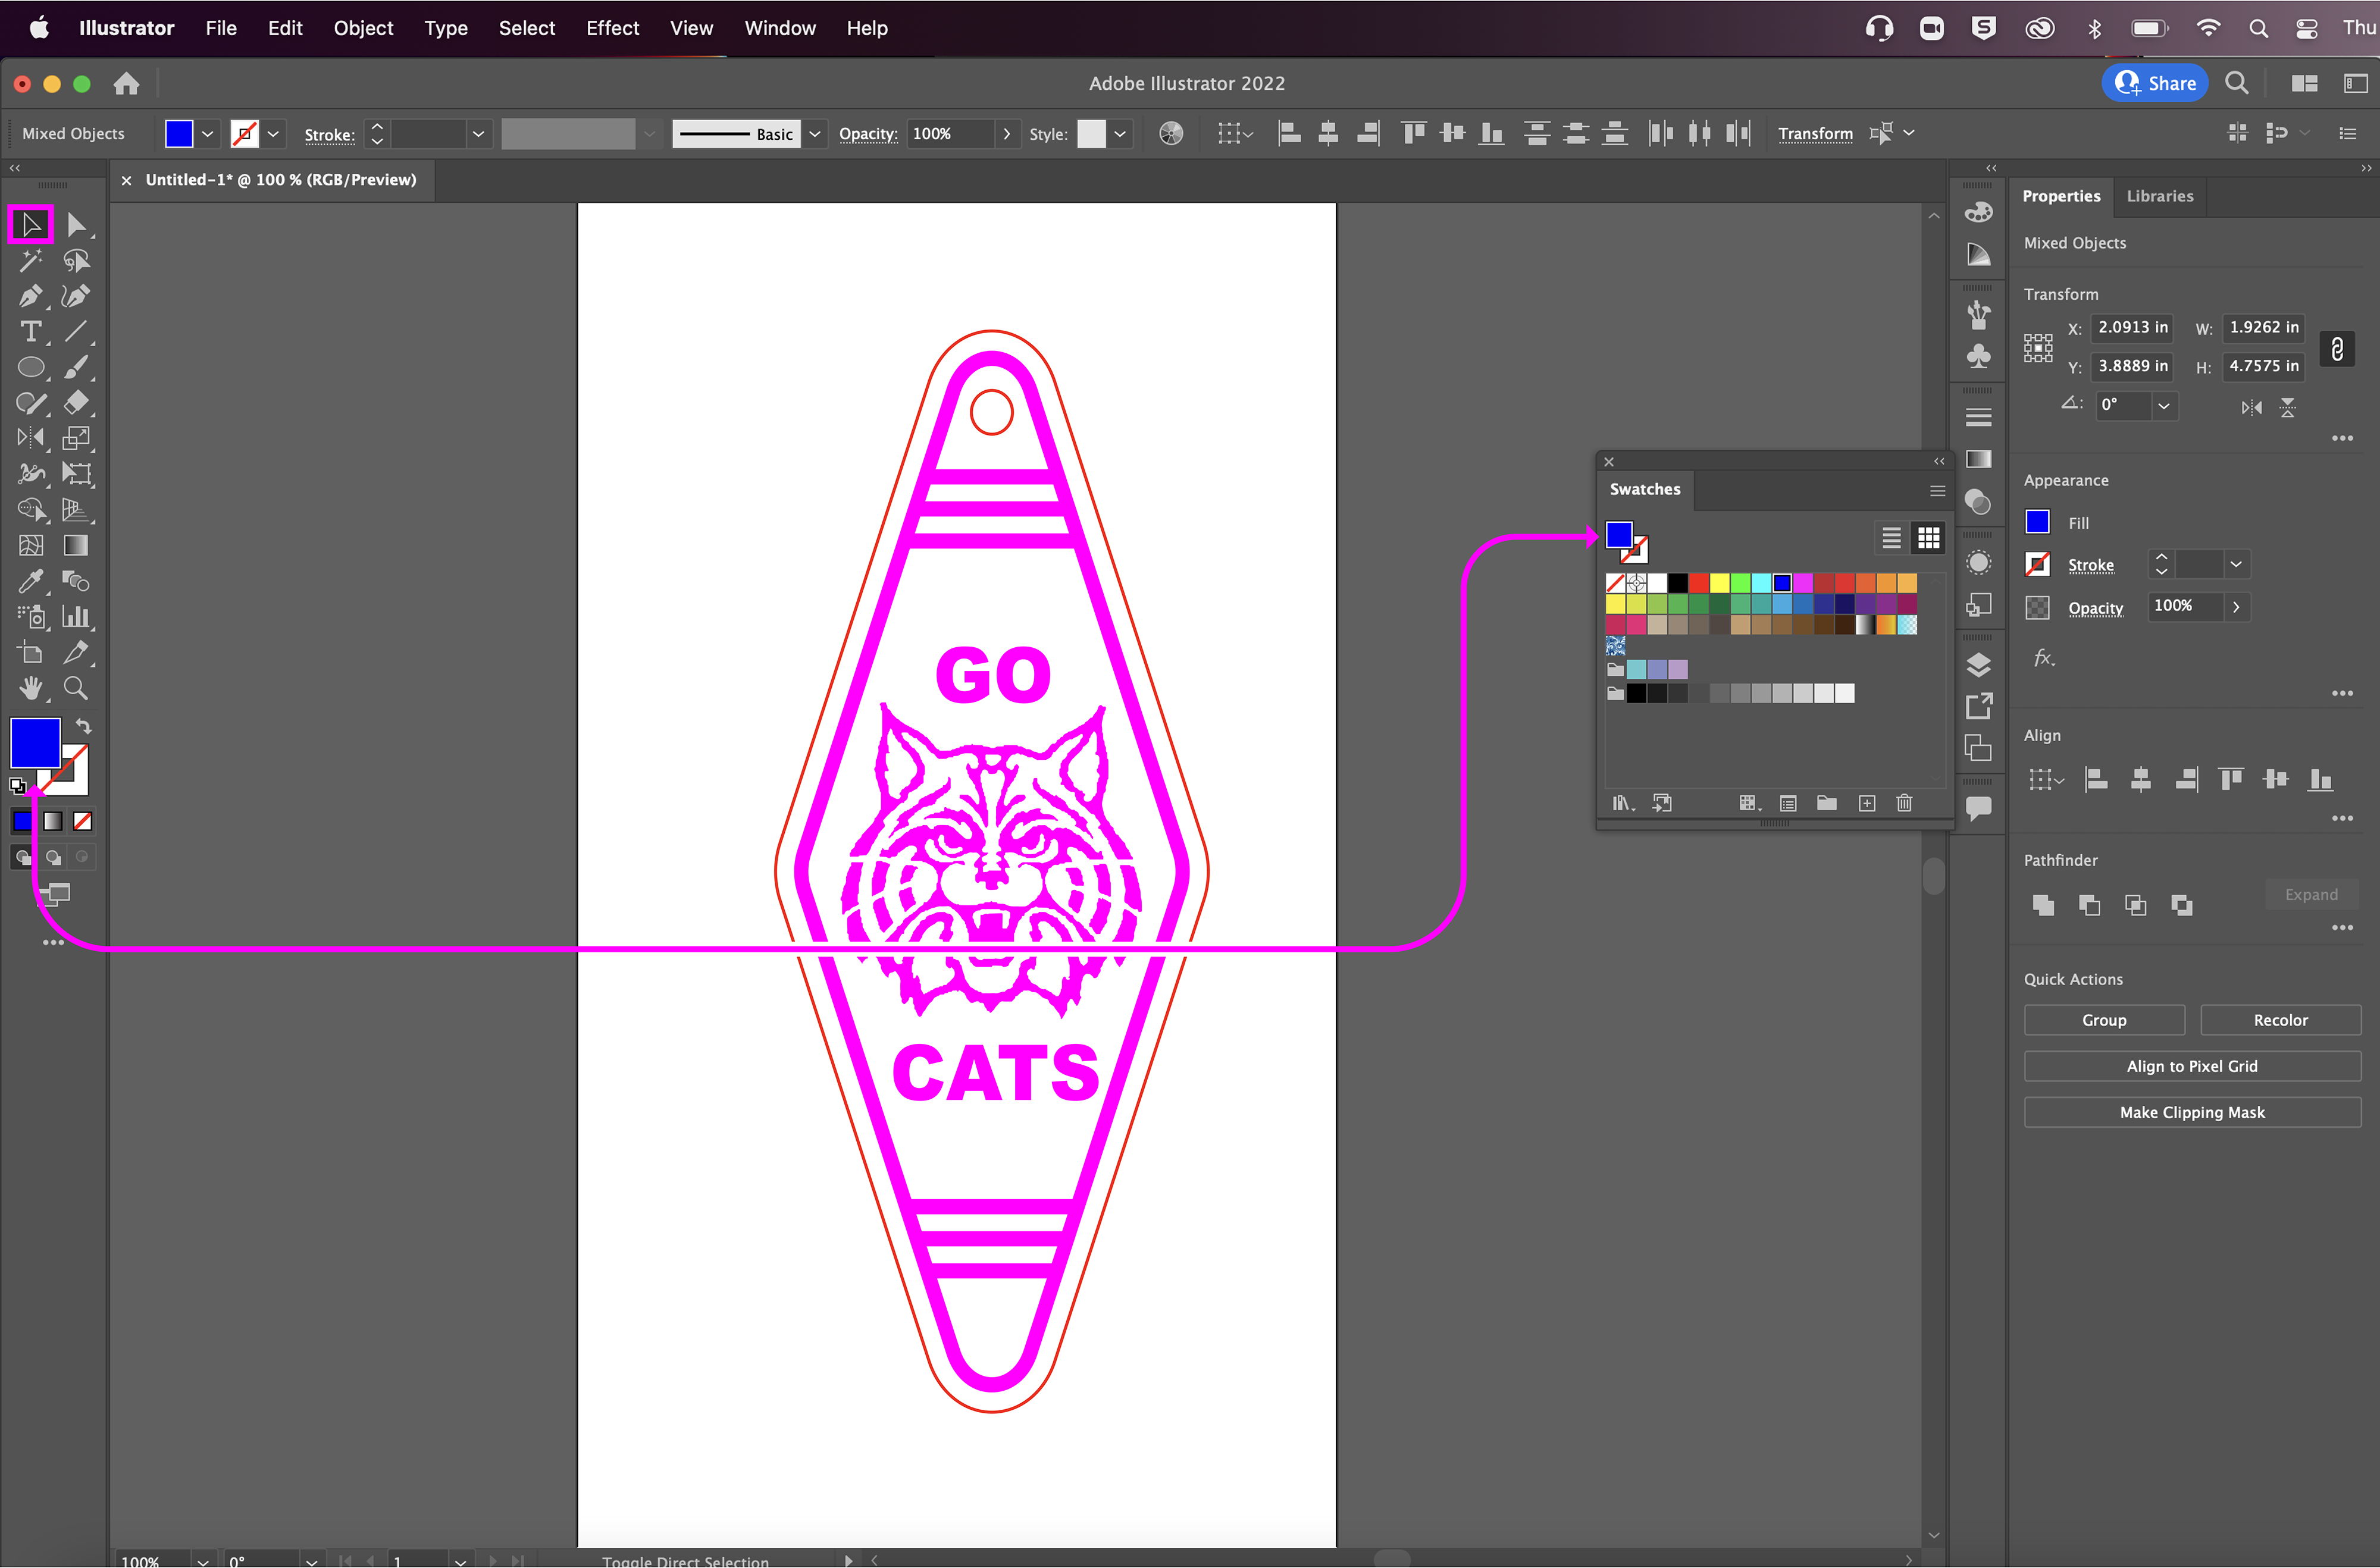The width and height of the screenshot is (2380, 1568).
Task: Select the Magic Wand tool
Action: pyautogui.click(x=30, y=261)
